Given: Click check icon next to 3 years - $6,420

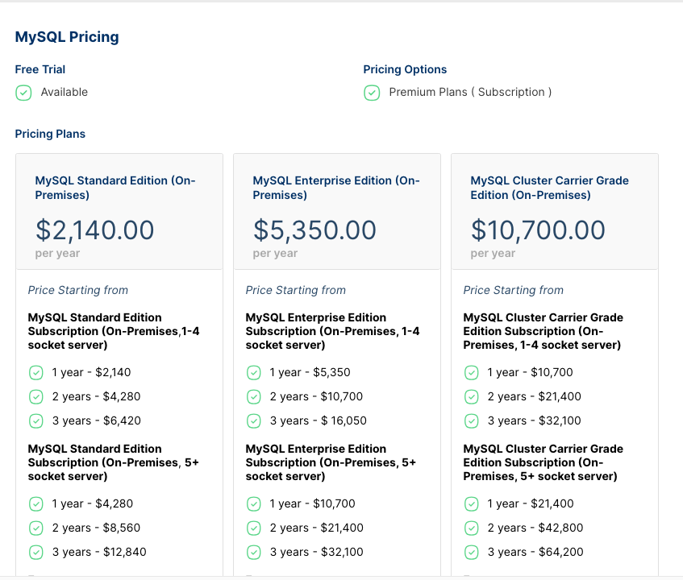Looking at the screenshot, I should (x=35, y=421).
